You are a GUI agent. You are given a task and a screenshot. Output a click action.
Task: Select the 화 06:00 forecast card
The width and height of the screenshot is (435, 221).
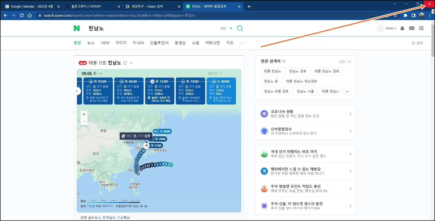pos(129,91)
